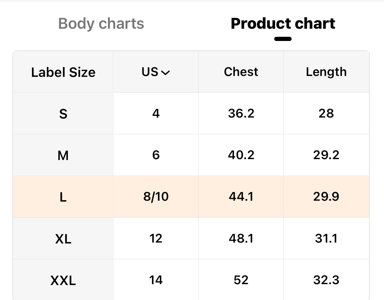Click the 8/10 US size cell

tap(156, 197)
